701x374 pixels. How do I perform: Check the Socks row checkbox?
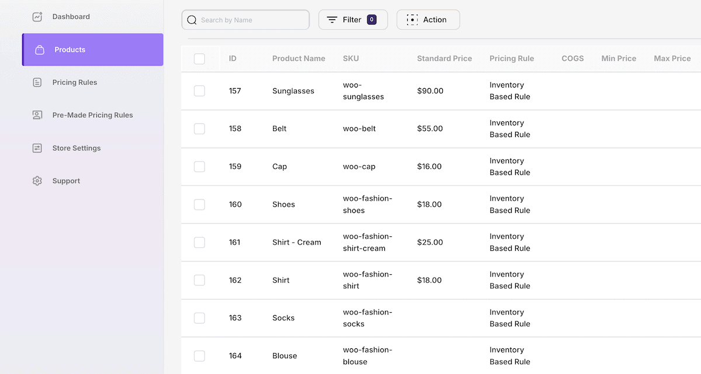coord(199,318)
